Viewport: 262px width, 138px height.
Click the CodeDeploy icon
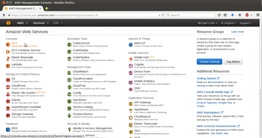pos(69,52)
